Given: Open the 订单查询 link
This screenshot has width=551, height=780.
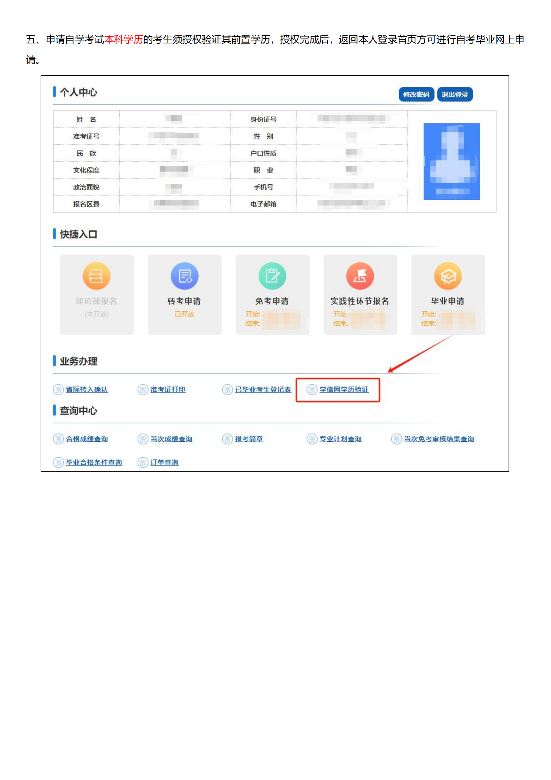Looking at the screenshot, I should pos(165,462).
